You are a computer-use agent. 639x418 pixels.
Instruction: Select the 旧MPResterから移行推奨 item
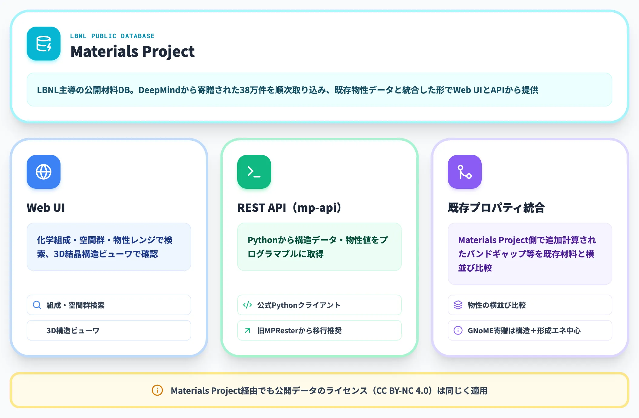[319, 330]
